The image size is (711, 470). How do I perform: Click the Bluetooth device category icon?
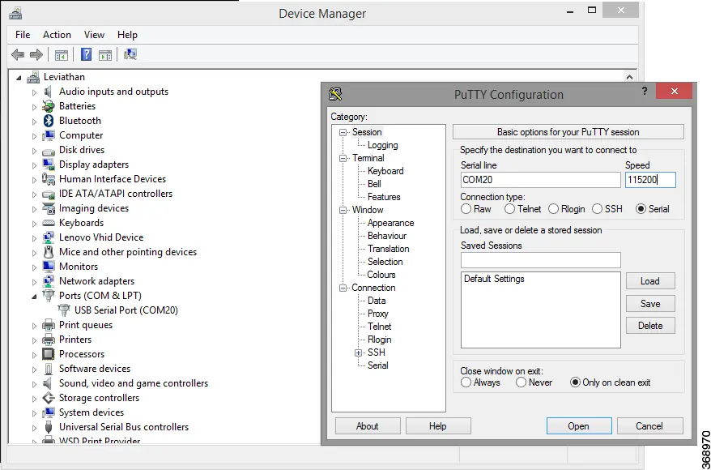click(x=49, y=121)
